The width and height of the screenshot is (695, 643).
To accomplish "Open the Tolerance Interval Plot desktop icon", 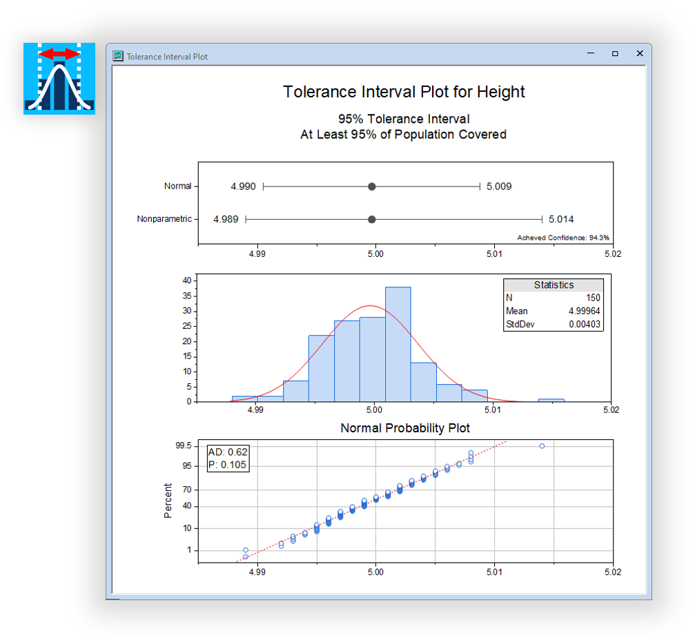I will pyautogui.click(x=59, y=77).
